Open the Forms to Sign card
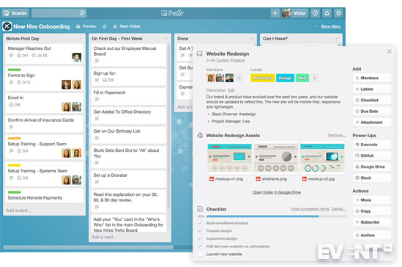This screenshot has height=267, width=402. (x=45, y=78)
